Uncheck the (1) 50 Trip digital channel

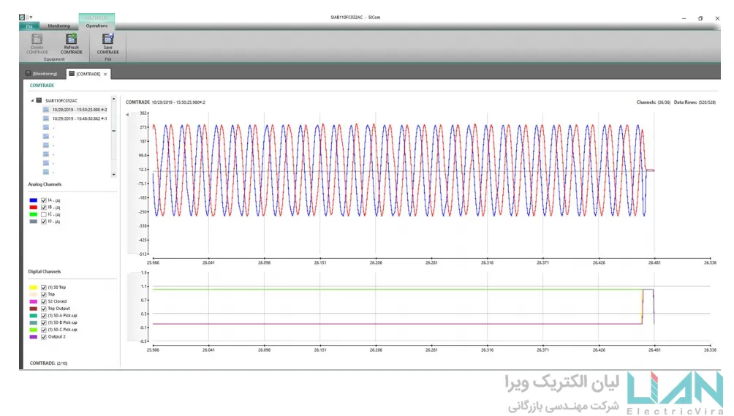pyautogui.click(x=44, y=287)
